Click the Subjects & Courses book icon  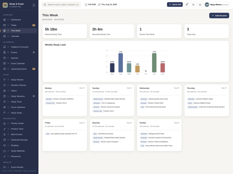click(4, 47)
